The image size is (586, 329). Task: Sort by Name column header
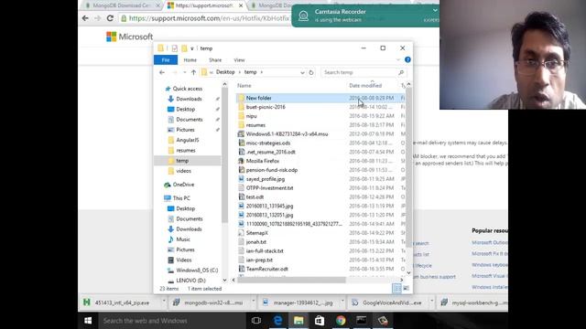click(x=244, y=86)
